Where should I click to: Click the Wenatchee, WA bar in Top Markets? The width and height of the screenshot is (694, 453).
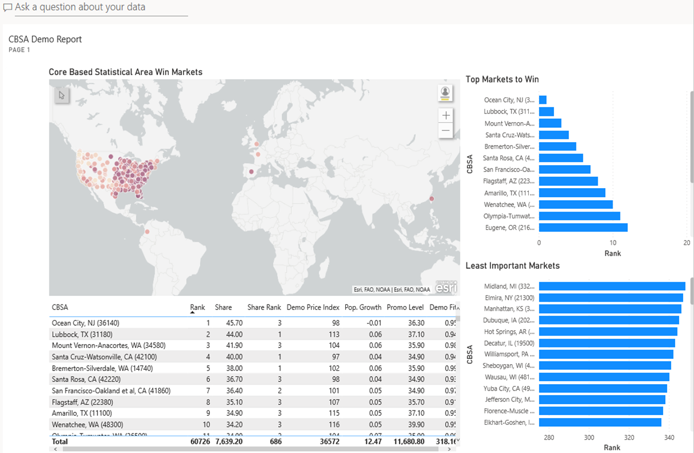click(x=576, y=204)
